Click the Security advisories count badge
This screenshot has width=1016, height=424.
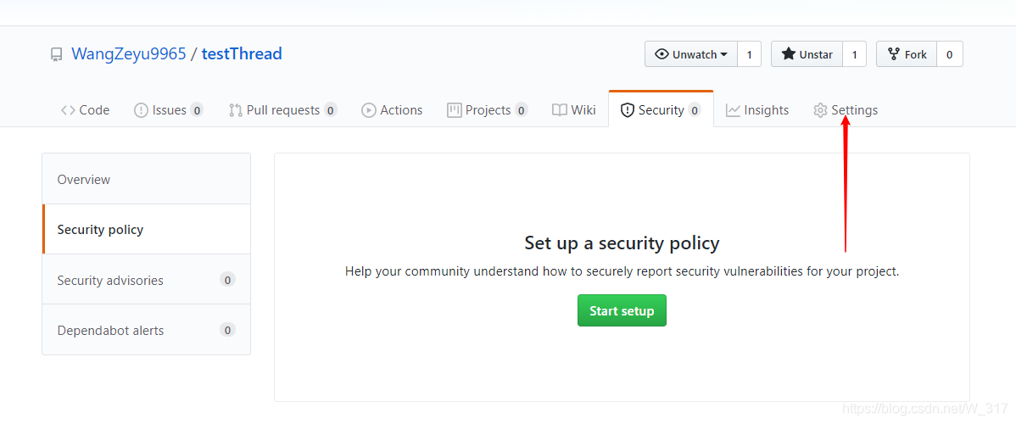[x=227, y=280]
